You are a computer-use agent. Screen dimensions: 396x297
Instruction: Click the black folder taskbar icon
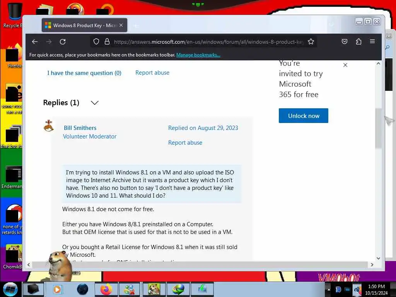pos(33,289)
